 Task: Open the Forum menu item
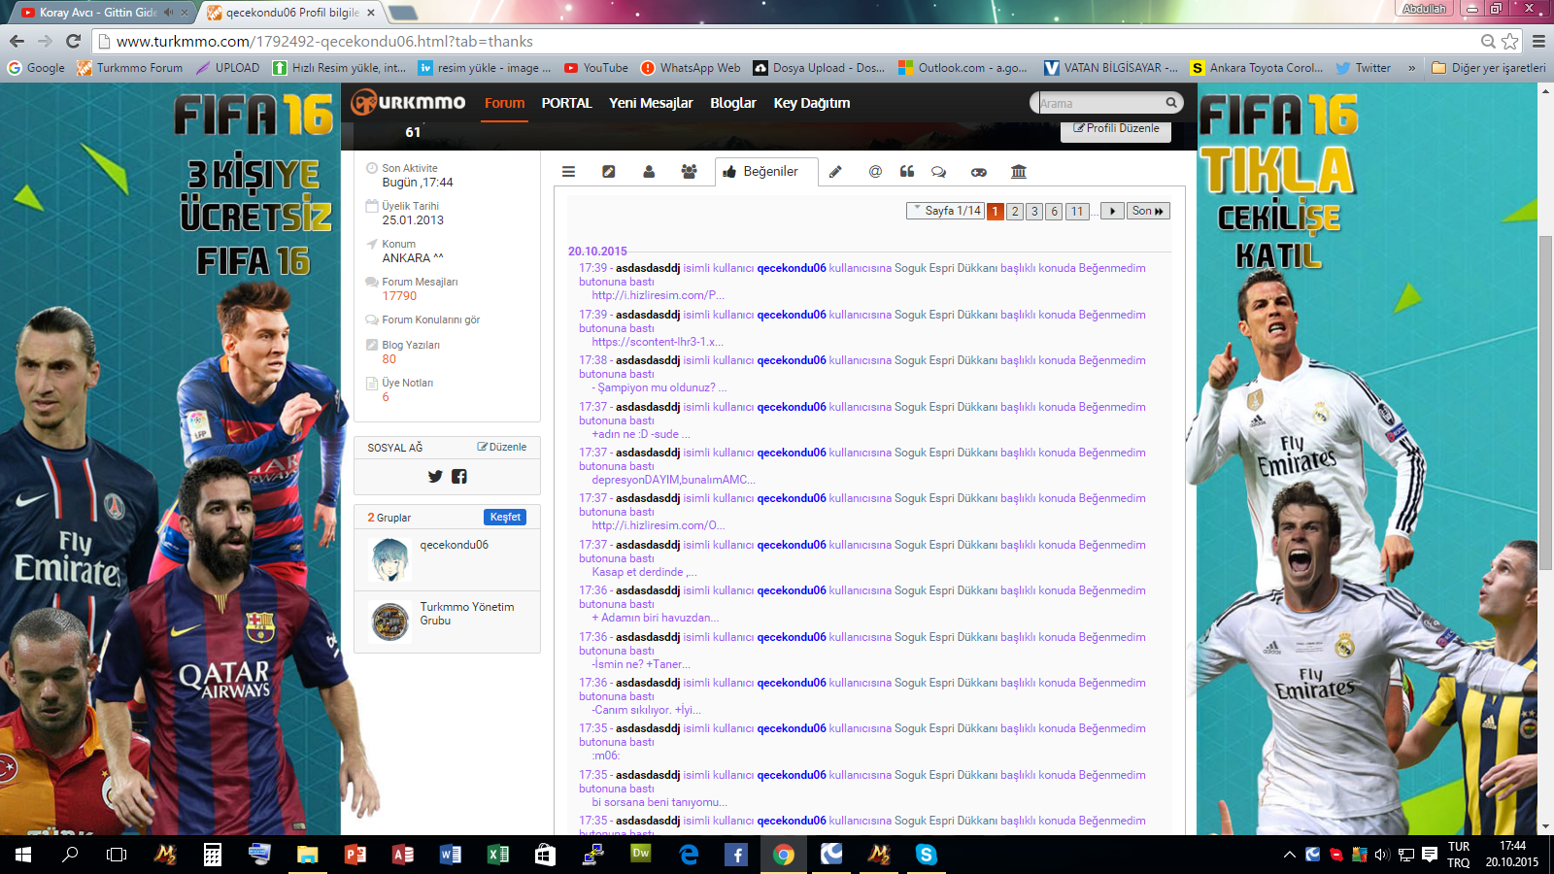504,103
